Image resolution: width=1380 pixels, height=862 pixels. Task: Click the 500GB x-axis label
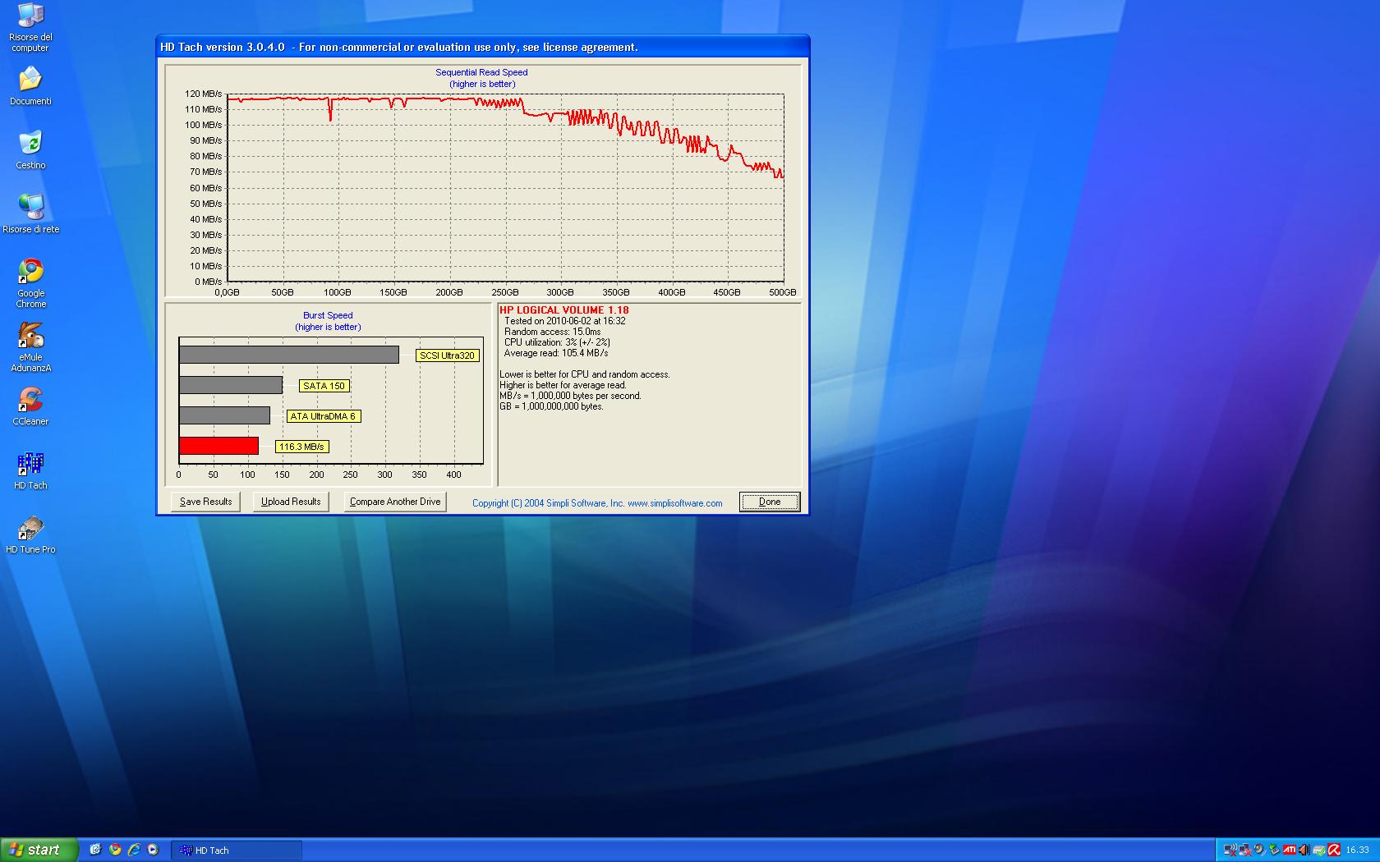coord(783,292)
